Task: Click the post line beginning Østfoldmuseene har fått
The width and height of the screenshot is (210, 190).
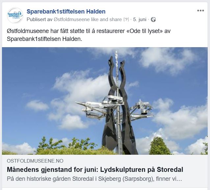Action: click(89, 31)
